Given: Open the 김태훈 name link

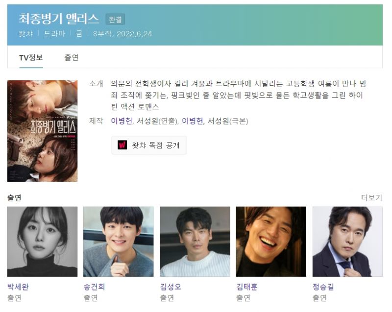Looking at the screenshot, I should point(247,287).
